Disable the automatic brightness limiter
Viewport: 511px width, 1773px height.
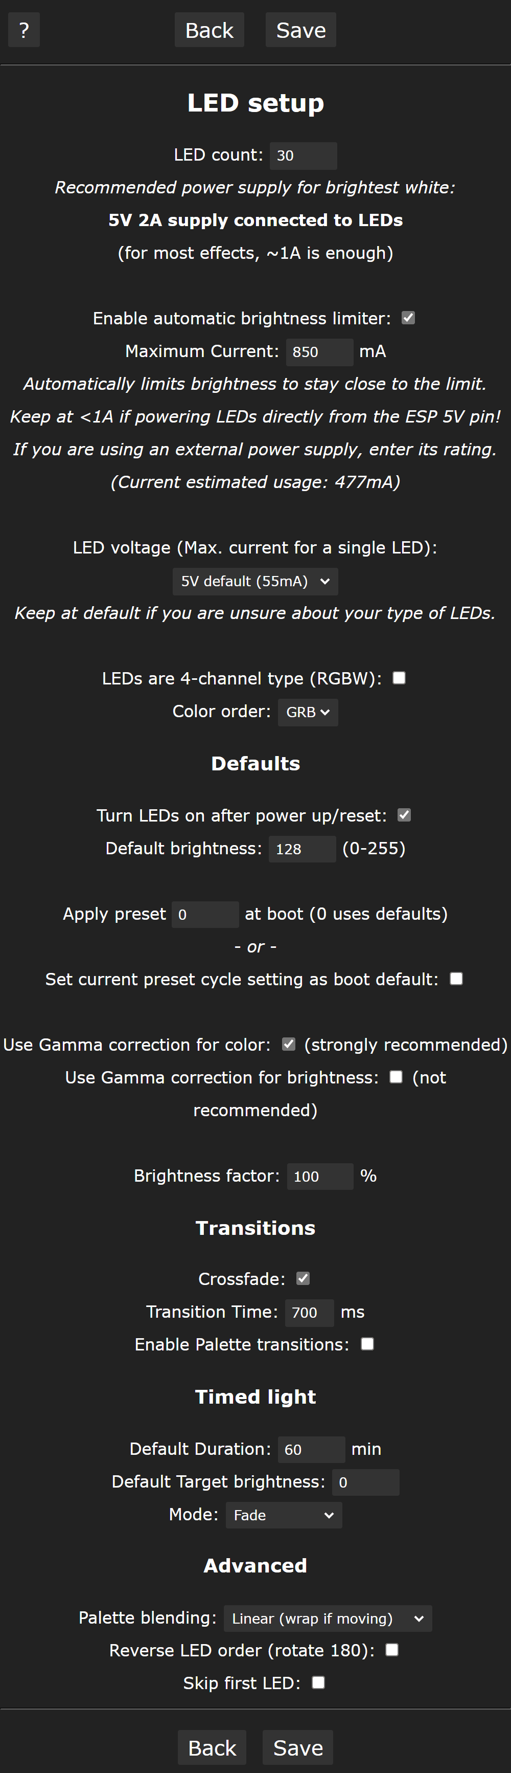408,318
